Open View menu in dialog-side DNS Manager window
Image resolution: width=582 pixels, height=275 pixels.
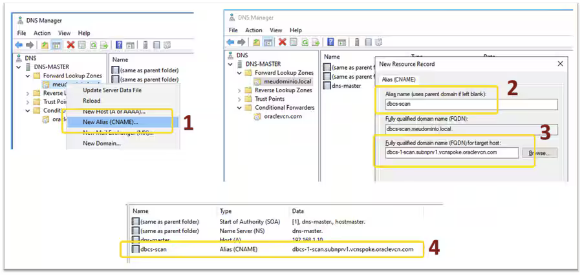(x=275, y=30)
